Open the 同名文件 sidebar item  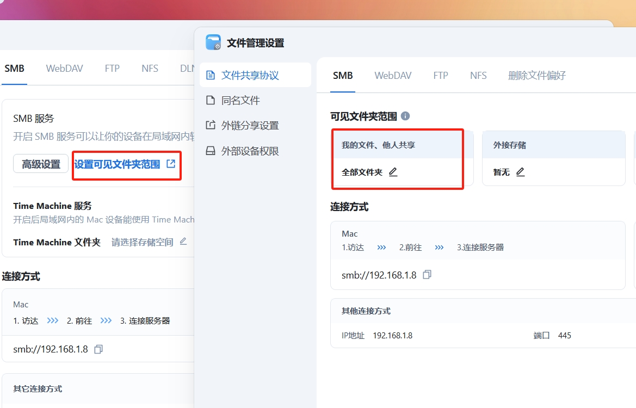[255, 100]
